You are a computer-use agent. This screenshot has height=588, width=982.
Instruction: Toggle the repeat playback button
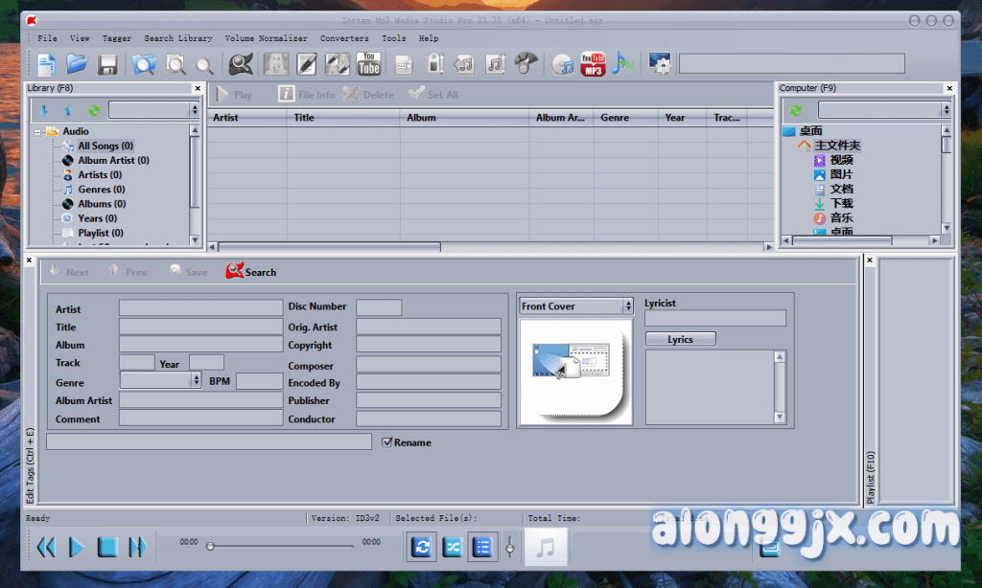(421, 547)
